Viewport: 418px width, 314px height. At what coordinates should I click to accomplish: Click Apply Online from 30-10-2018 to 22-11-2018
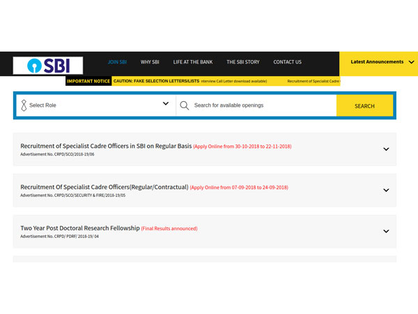coord(242,147)
